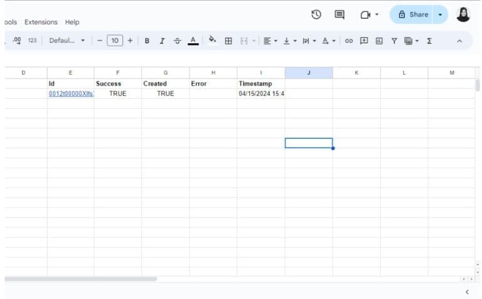Click the fill color paint bucket

pos(212,40)
